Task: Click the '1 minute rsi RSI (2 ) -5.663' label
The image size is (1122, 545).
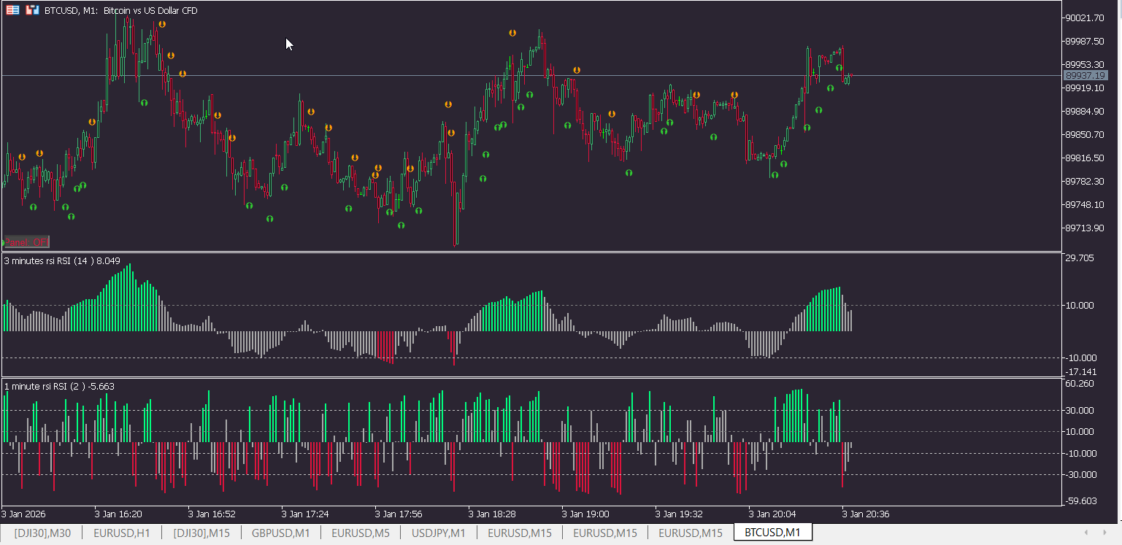Action: point(59,386)
